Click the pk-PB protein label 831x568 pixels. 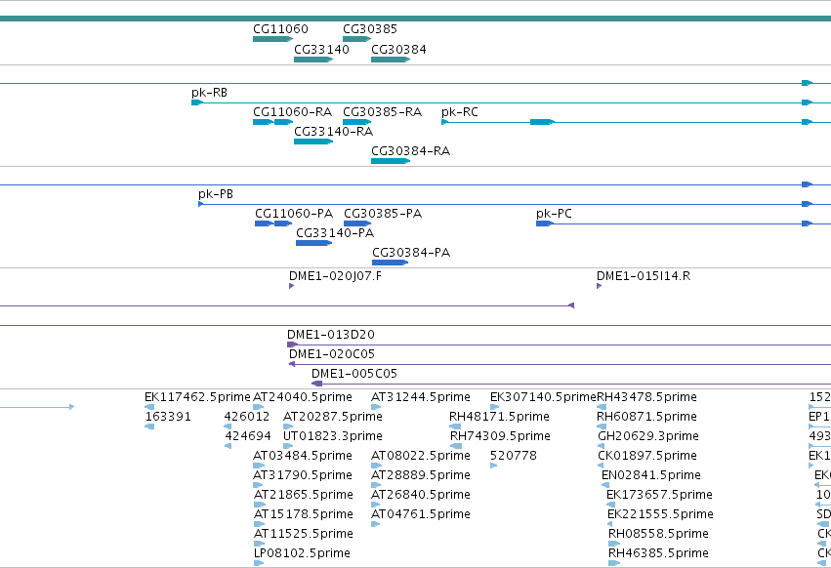click(x=216, y=194)
